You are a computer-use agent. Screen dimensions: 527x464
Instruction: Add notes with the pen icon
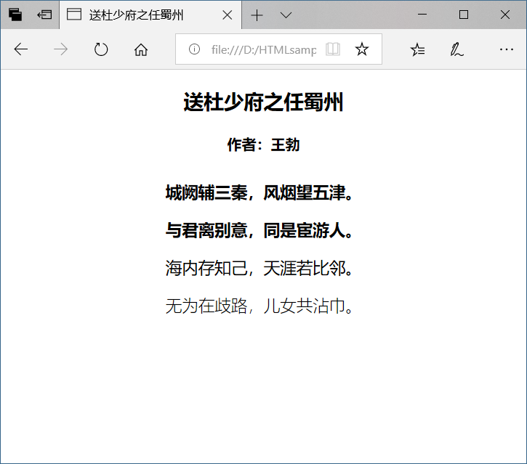pyautogui.click(x=456, y=49)
